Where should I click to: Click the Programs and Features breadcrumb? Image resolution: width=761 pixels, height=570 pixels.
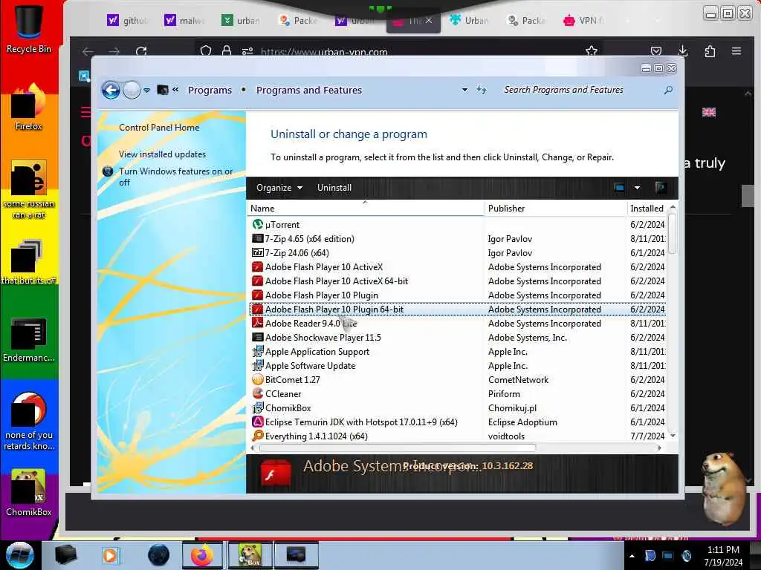click(x=309, y=90)
